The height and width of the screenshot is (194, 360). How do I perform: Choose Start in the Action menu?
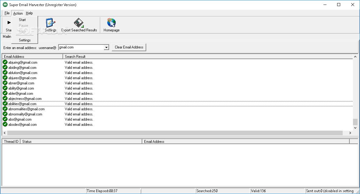coord(22,20)
